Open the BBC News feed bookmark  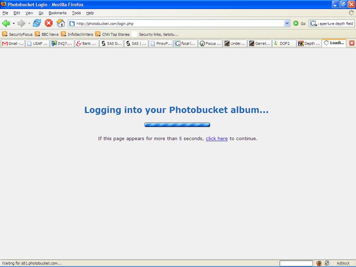click(47, 34)
